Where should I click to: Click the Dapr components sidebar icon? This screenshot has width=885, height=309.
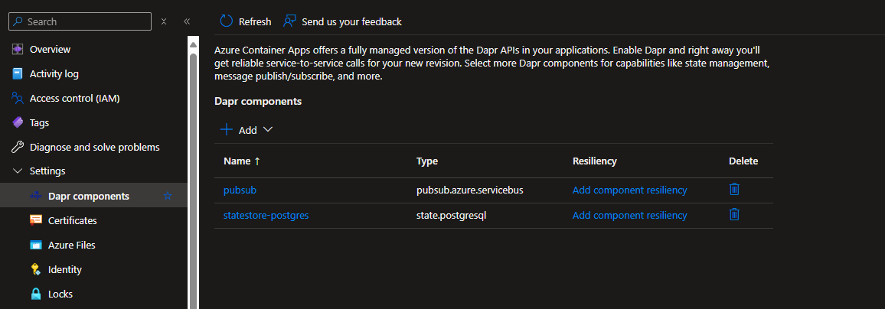[x=36, y=197]
